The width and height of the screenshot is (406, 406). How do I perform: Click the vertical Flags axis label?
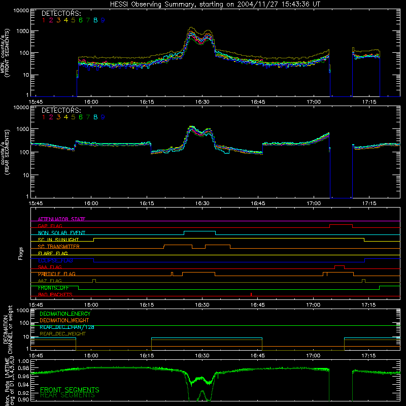tap(21, 253)
